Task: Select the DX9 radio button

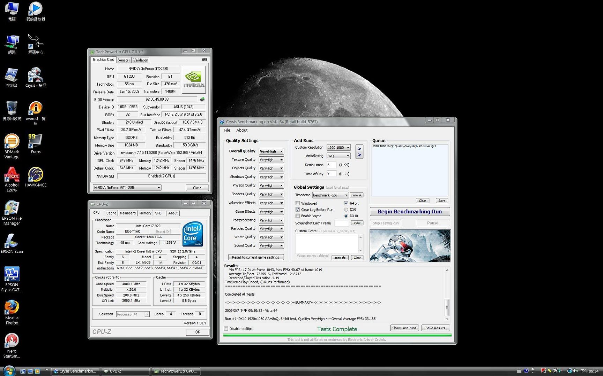Action: click(x=346, y=210)
